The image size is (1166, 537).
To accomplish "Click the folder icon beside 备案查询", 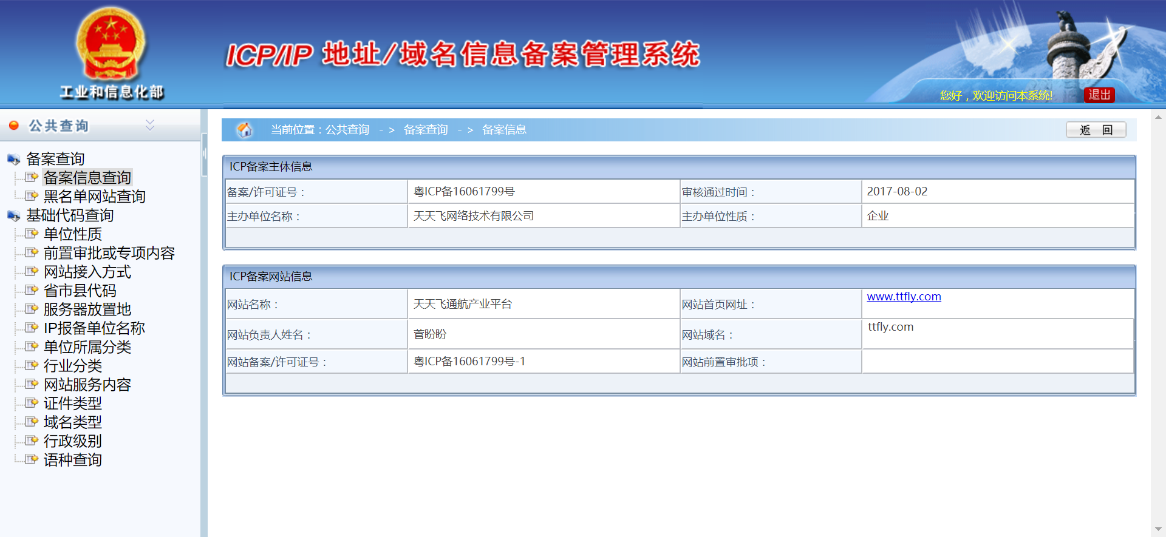I will (14, 159).
